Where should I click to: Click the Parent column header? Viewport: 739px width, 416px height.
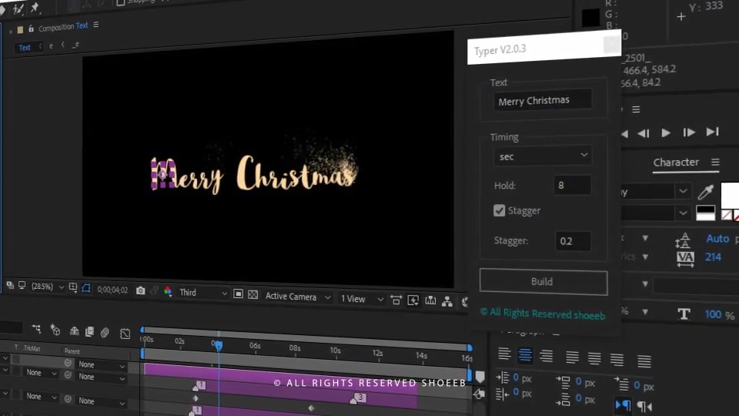[72, 351]
